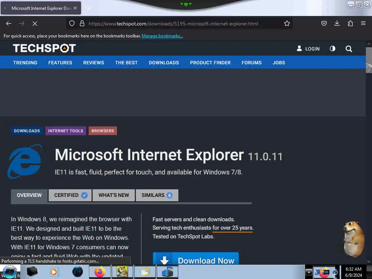
Task: Open the Windows Start orb
Action: coord(9,272)
